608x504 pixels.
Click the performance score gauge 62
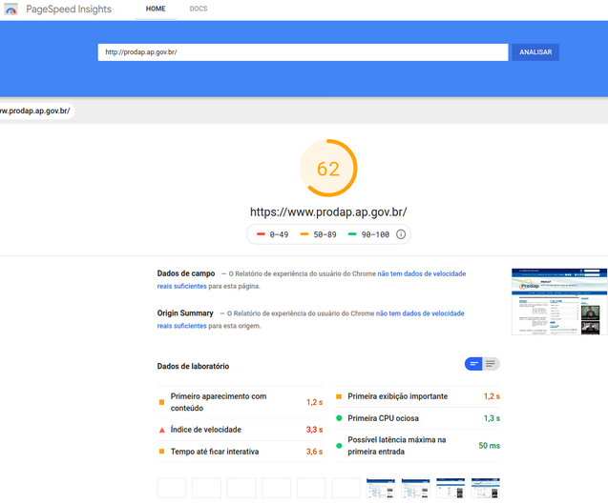(328, 169)
